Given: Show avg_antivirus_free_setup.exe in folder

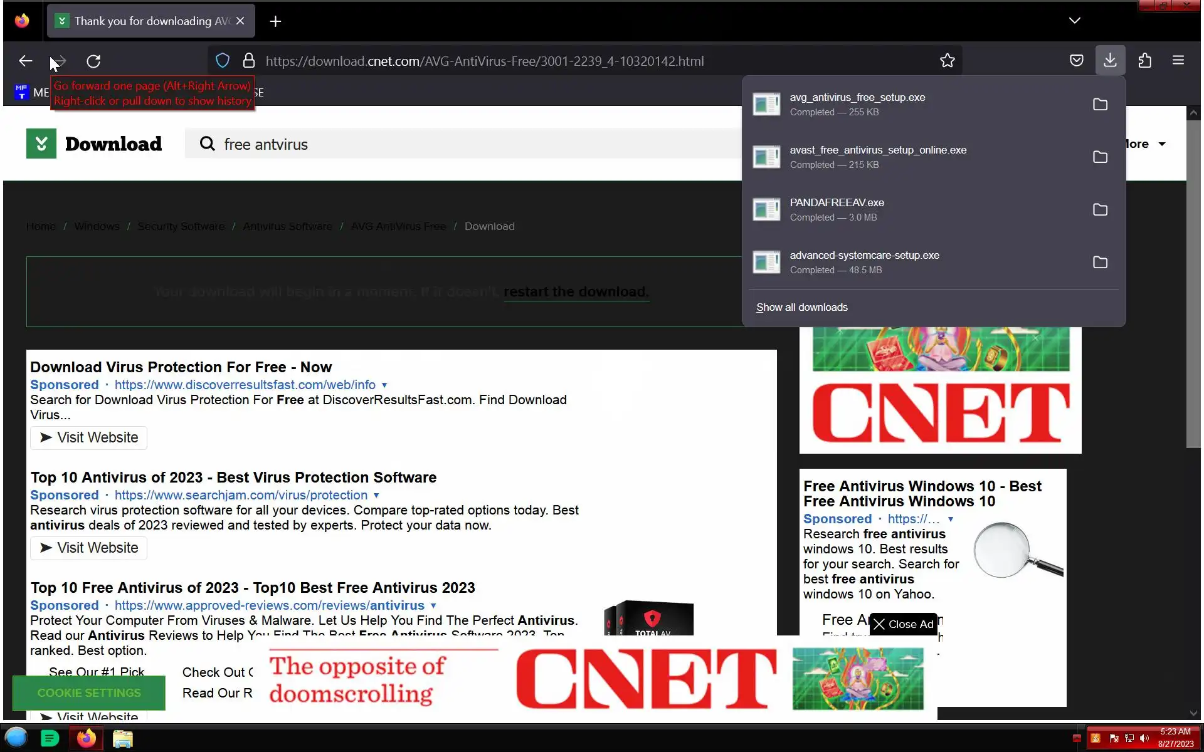Looking at the screenshot, I should tap(1100, 105).
